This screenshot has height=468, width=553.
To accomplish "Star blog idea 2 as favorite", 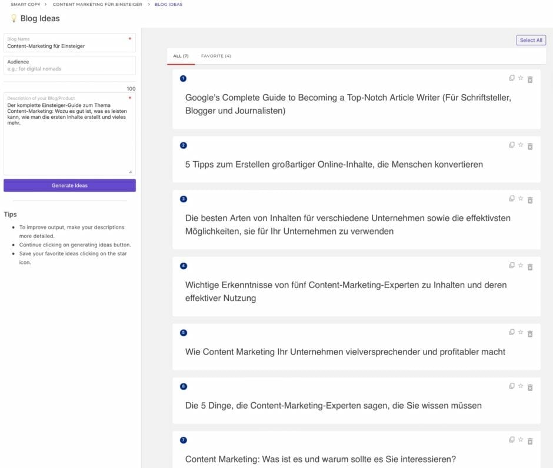I will coord(521,145).
